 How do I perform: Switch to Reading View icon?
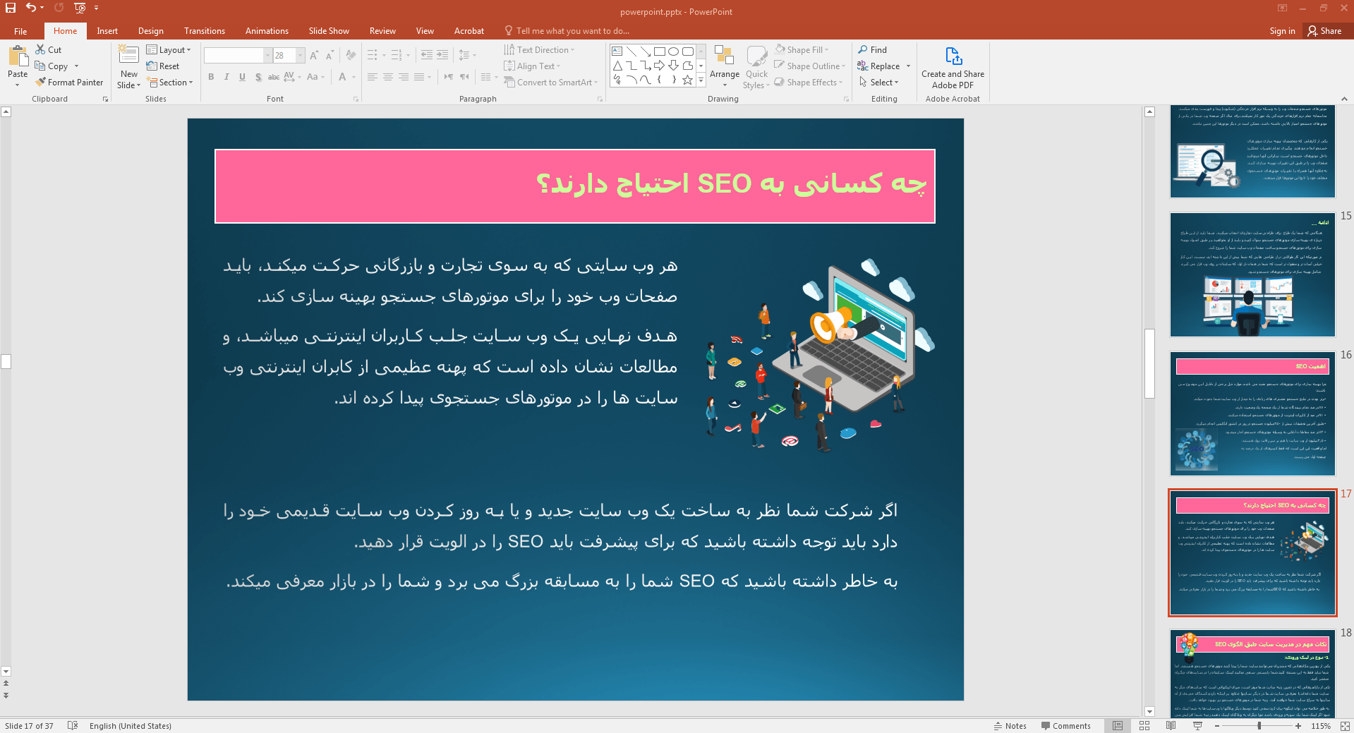pyautogui.click(x=1171, y=725)
